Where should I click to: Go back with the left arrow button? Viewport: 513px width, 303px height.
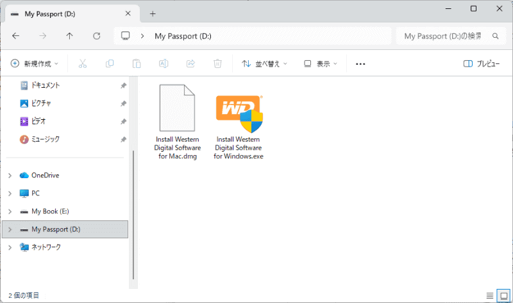pos(15,36)
